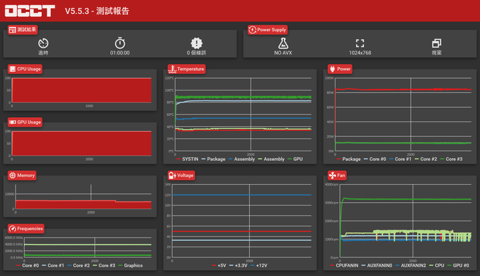The image size is (480, 276).
Task: Click the 測試結果 panel badge icon
Action: point(12,30)
